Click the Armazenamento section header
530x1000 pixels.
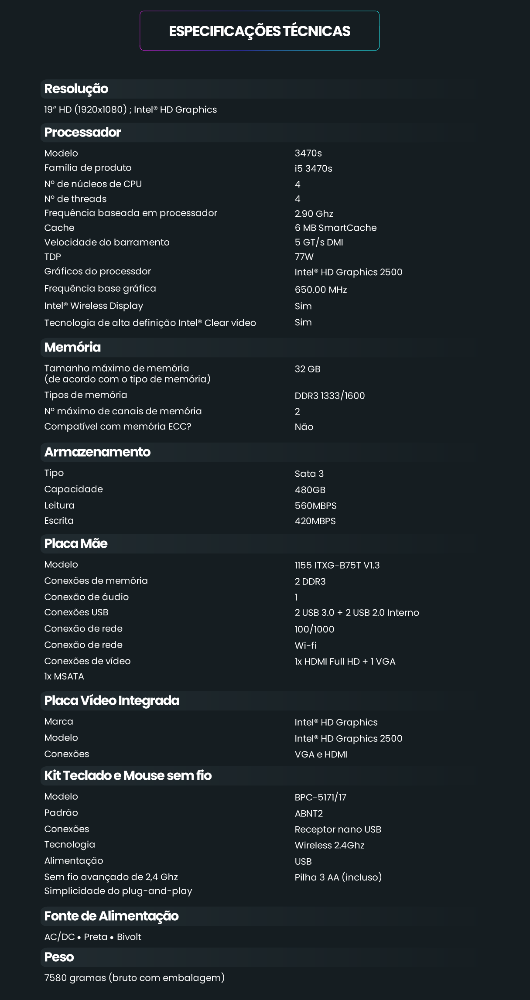97,452
